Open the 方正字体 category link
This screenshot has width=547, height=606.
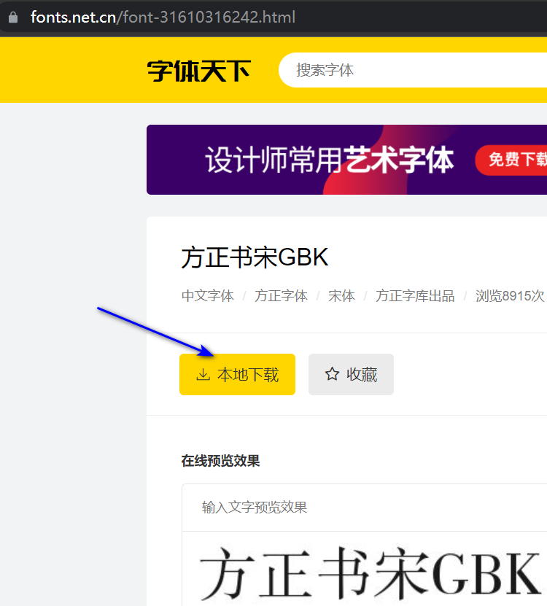(x=281, y=296)
